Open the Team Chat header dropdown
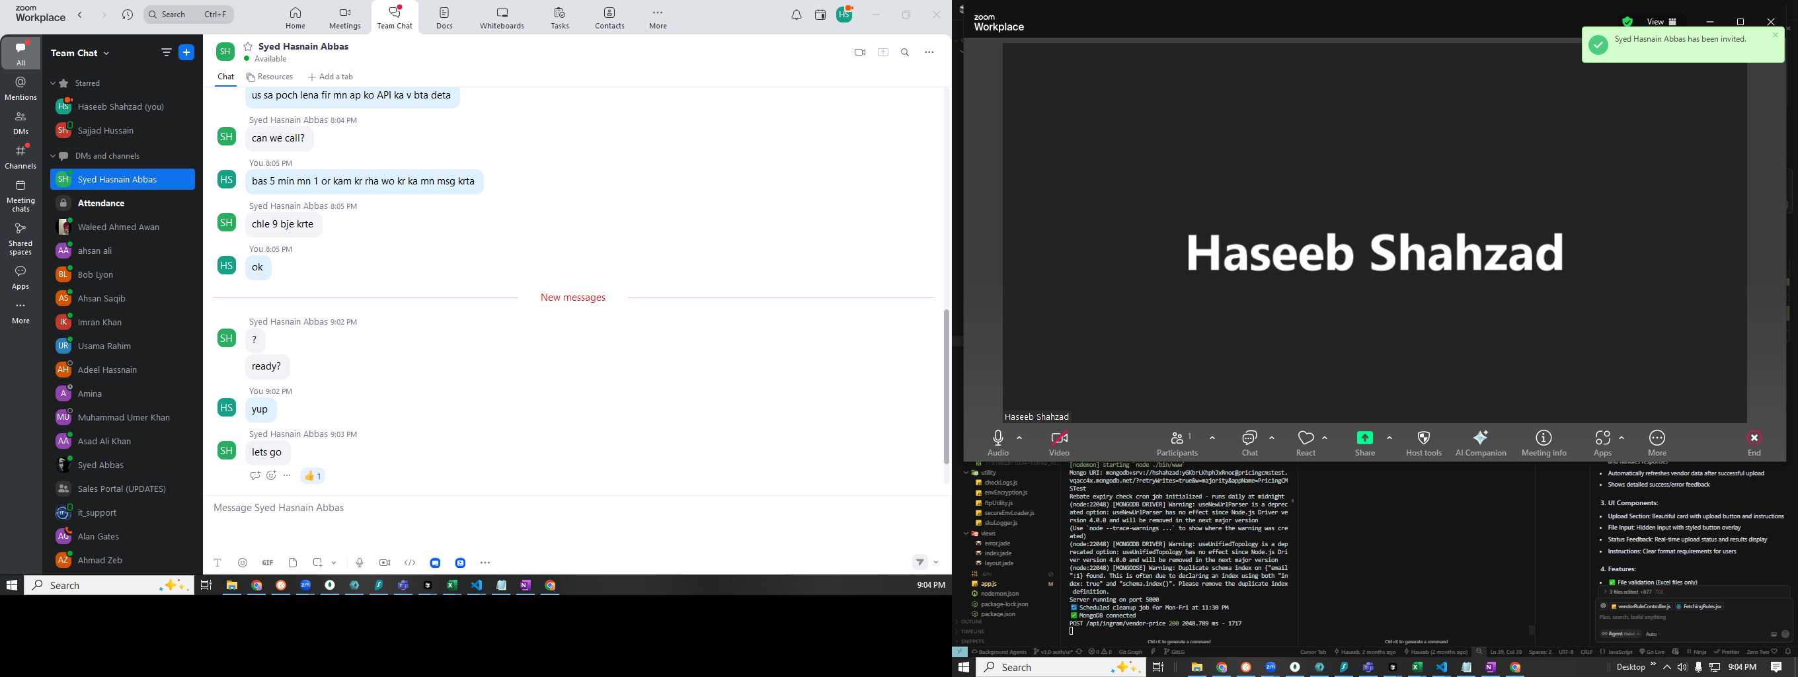Viewport: 1798px width, 677px height. click(80, 53)
